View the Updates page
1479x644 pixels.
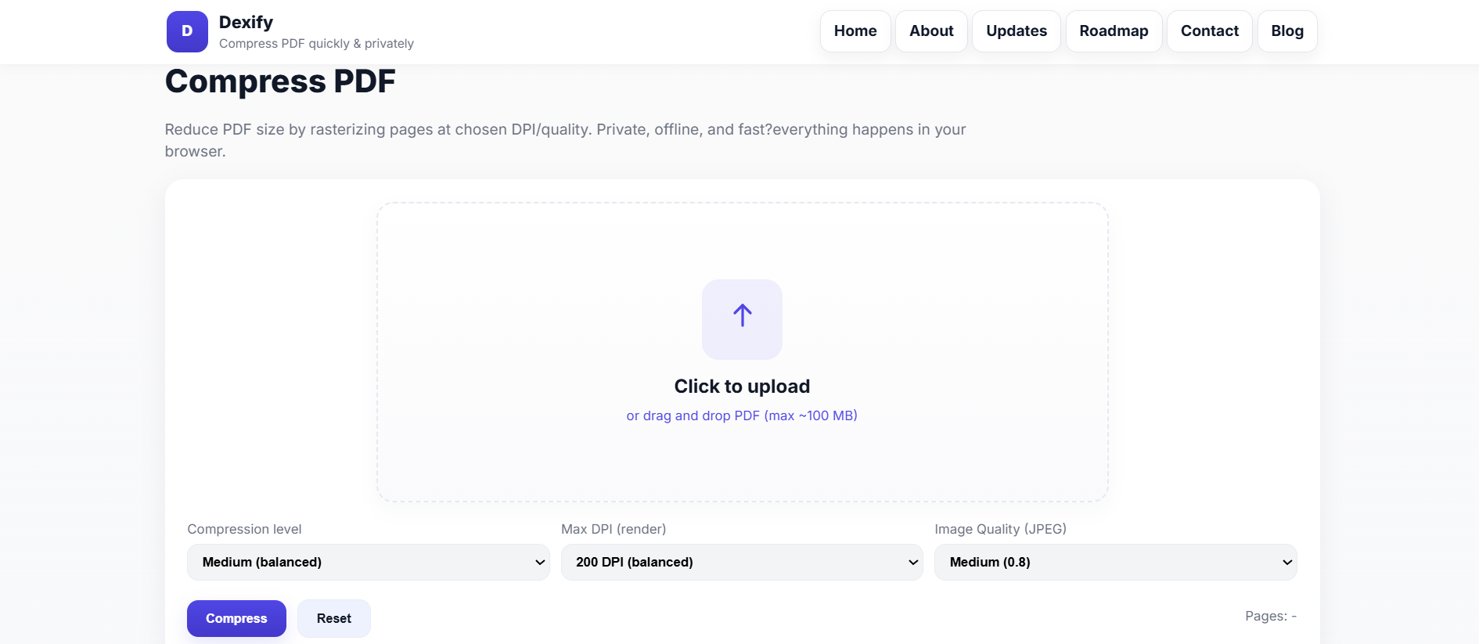point(1016,31)
